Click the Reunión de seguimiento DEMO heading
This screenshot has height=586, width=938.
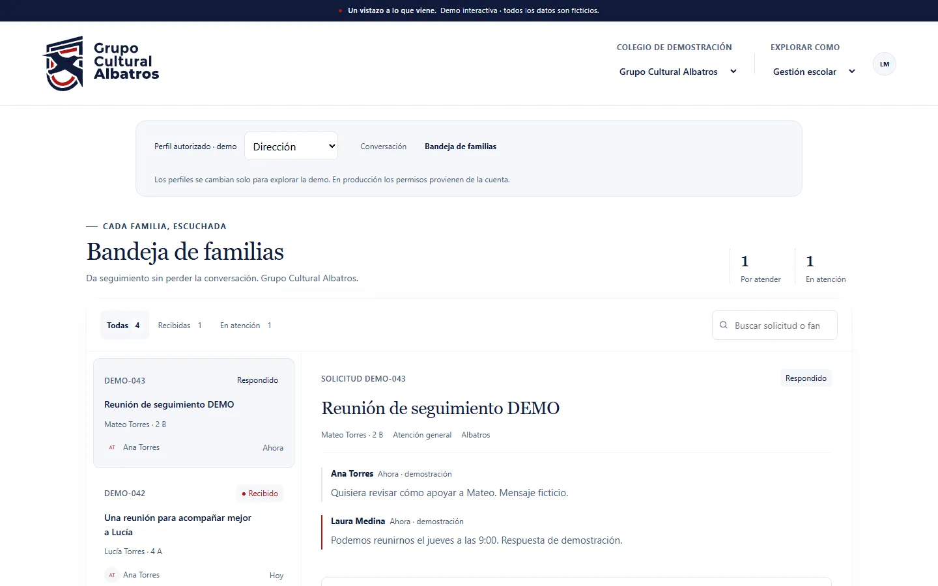pos(440,408)
